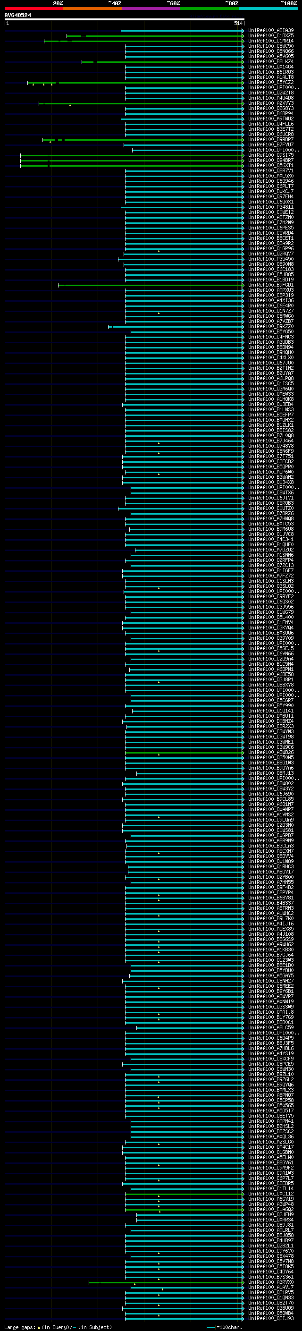Click label UniRef100_P35450
302x1331 pixels.
(271, 259)
